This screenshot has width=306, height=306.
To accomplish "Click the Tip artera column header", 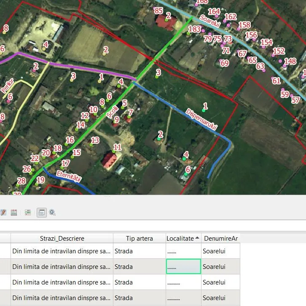I will [x=139, y=239].
